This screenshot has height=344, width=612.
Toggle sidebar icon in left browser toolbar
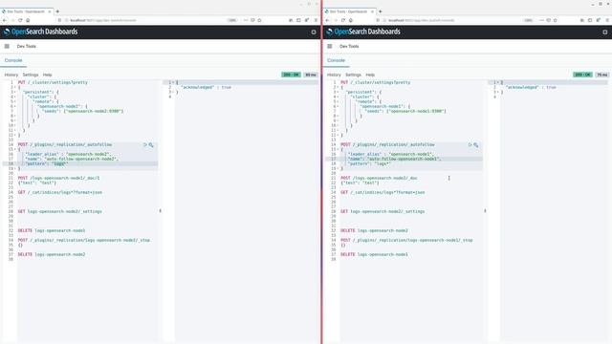[x=298, y=20]
